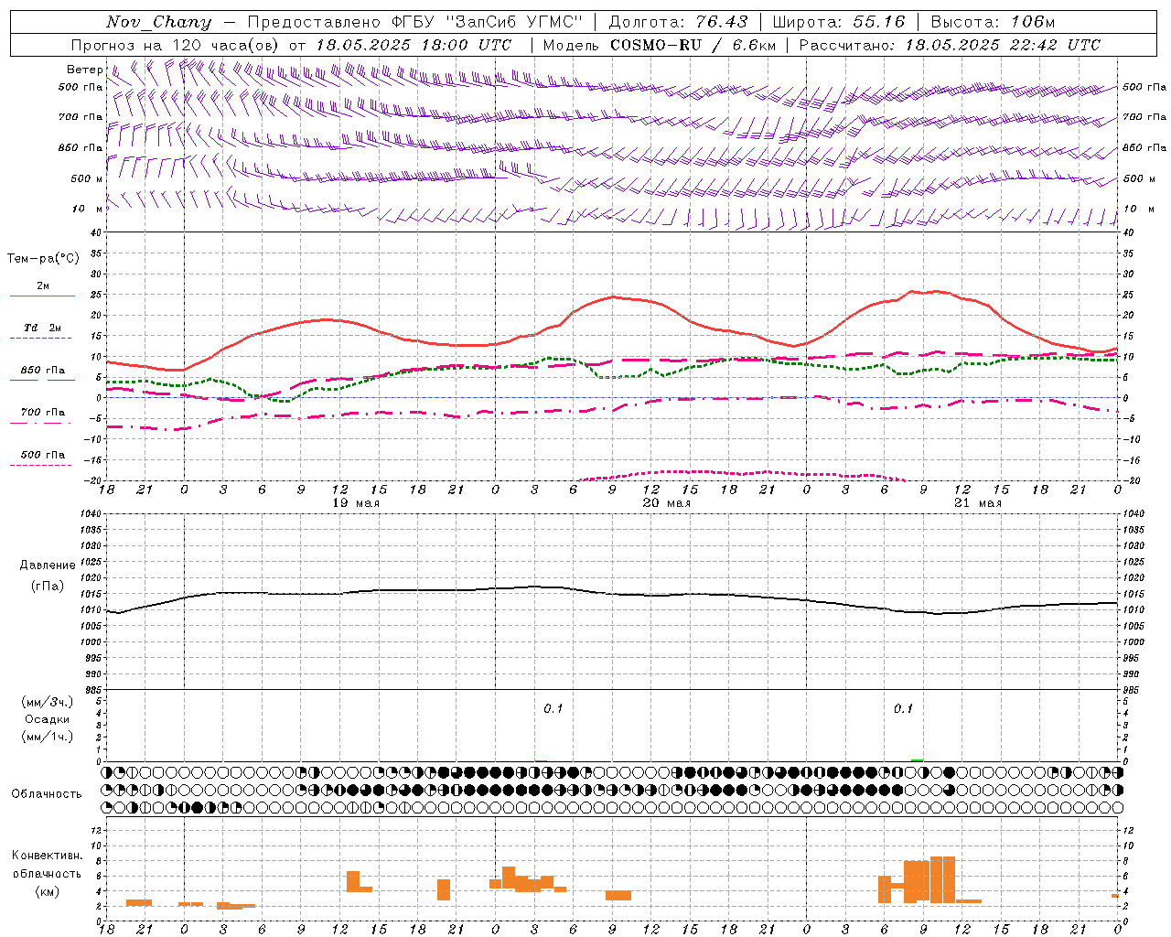Click the '(км)' convective cloud unit label
Image resolution: width=1171 pixels, height=937 pixels.
(x=48, y=891)
